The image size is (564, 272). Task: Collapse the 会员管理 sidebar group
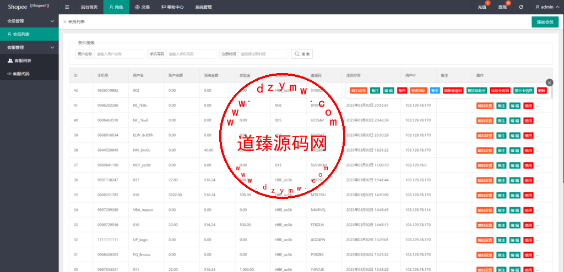tap(30, 21)
